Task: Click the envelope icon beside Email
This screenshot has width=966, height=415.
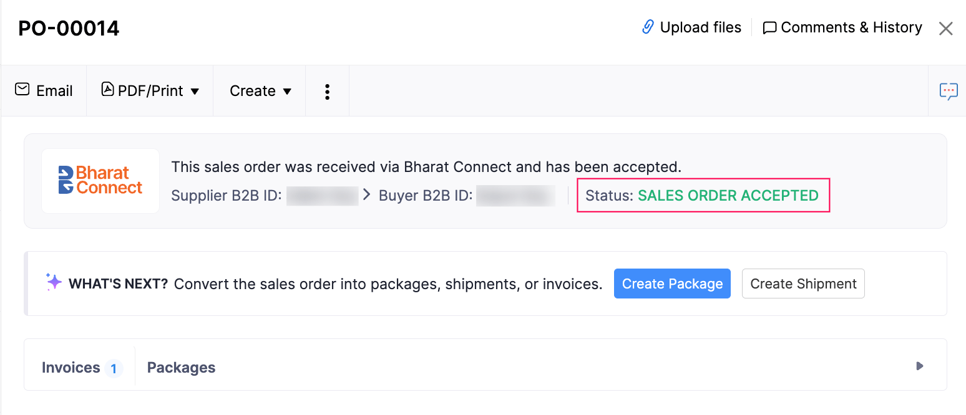Action: click(22, 90)
